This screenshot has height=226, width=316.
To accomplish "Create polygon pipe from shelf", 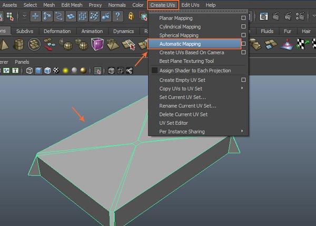I will coord(19,44).
